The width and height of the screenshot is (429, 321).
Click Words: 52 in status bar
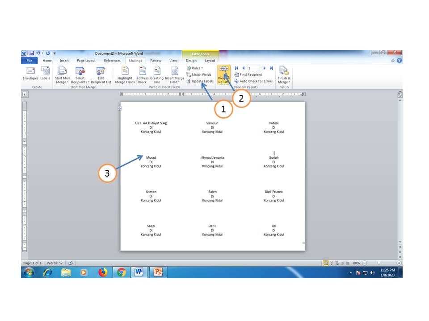[x=55, y=263]
